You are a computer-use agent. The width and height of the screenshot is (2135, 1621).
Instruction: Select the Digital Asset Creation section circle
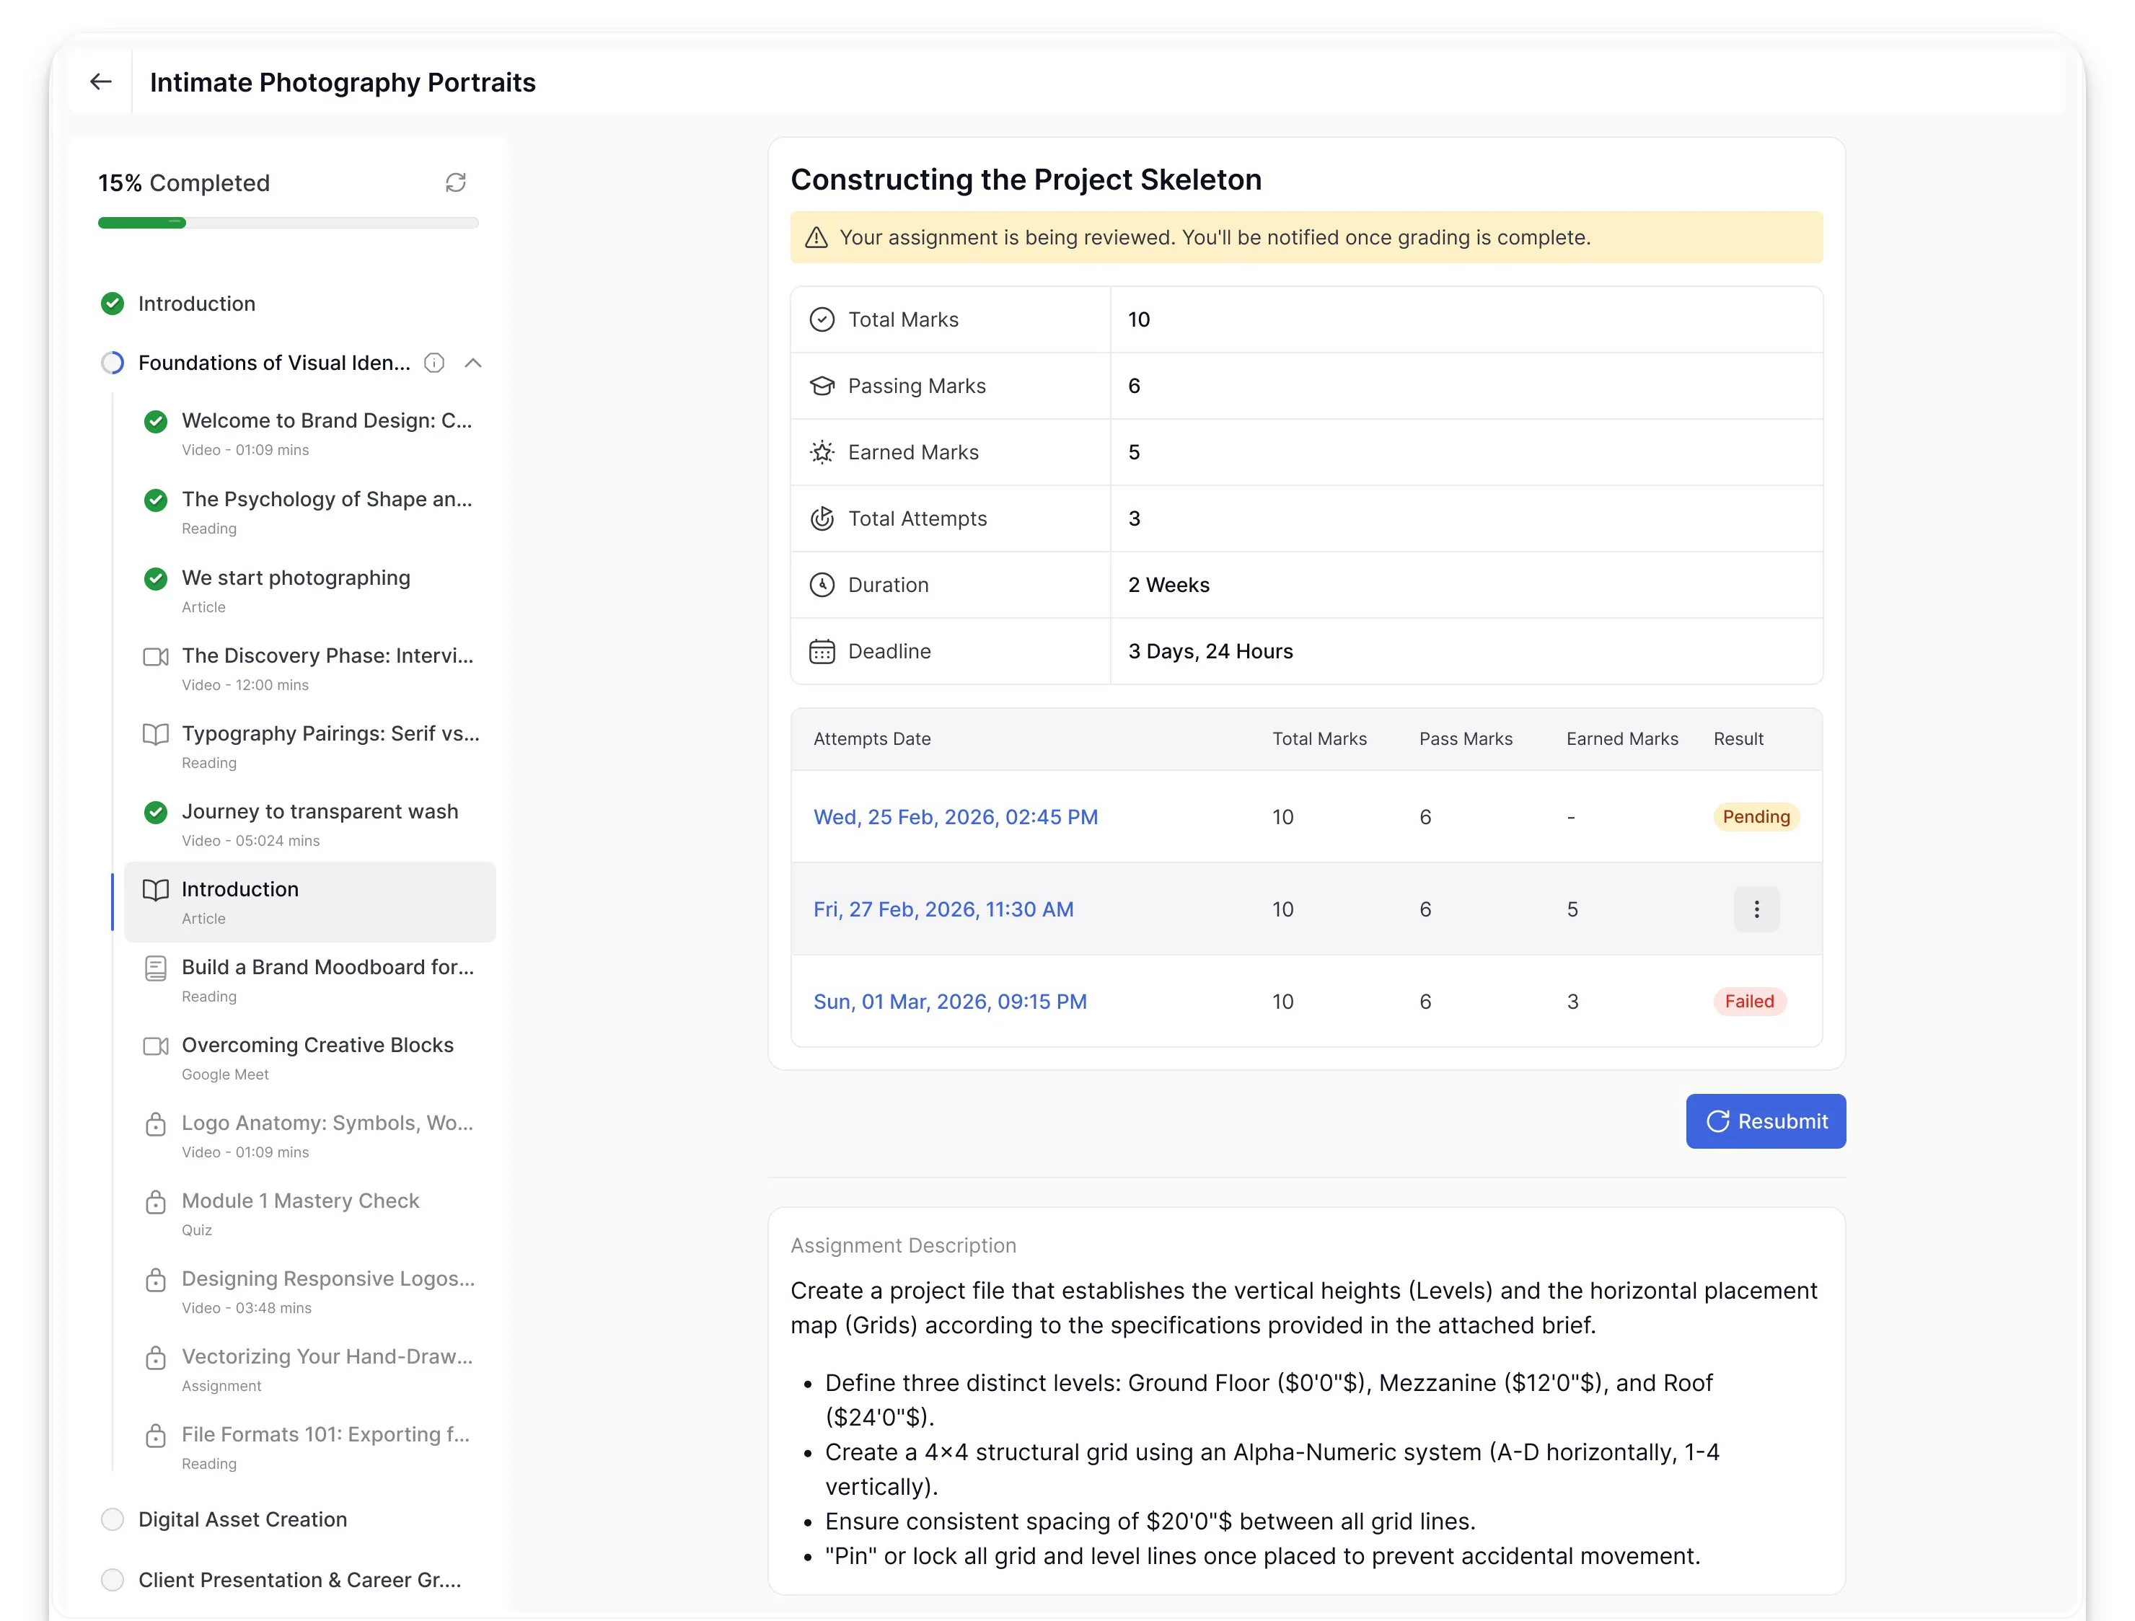click(x=113, y=1520)
